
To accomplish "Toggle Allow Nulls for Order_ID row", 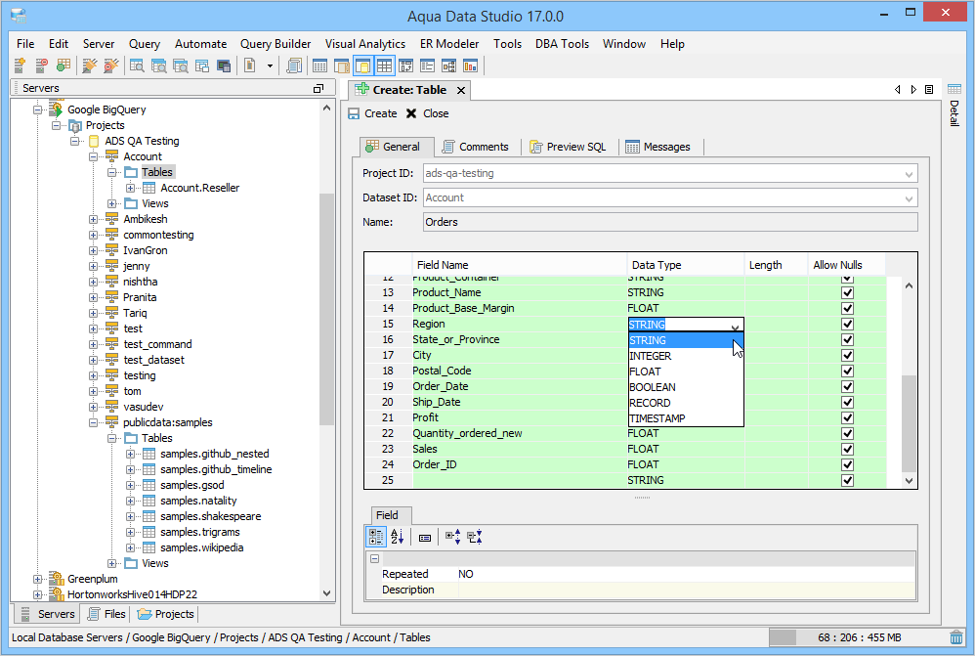I will (847, 464).
